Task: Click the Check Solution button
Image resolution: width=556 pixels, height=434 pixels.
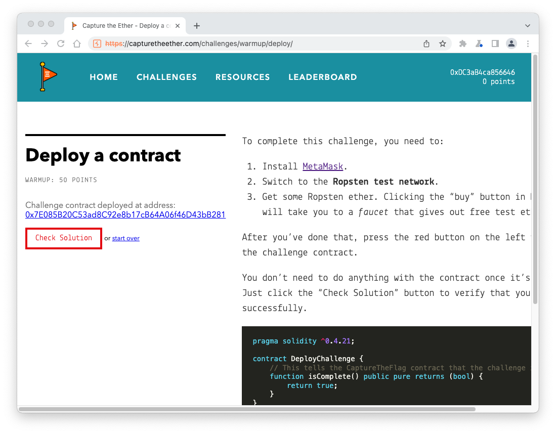Action: [64, 238]
